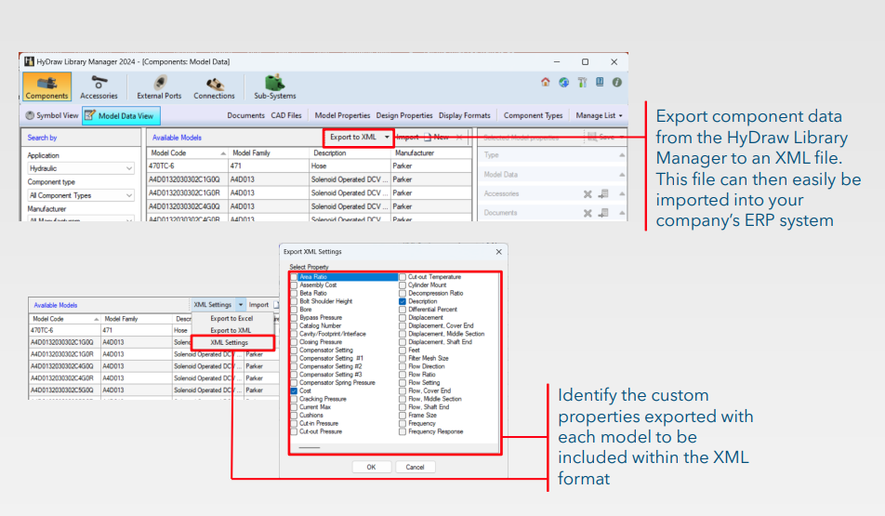
Task: Click OK in Export XML Settings
Action: tap(371, 467)
